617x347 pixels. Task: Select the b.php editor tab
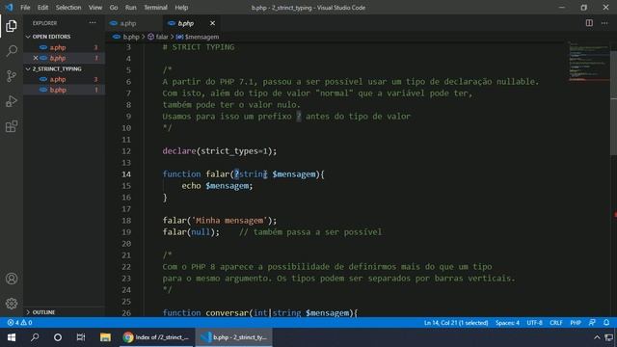[x=191, y=23]
